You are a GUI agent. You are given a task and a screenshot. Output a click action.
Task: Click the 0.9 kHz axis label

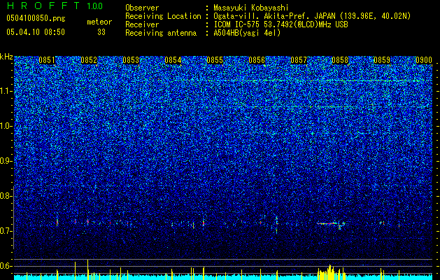[6, 161]
